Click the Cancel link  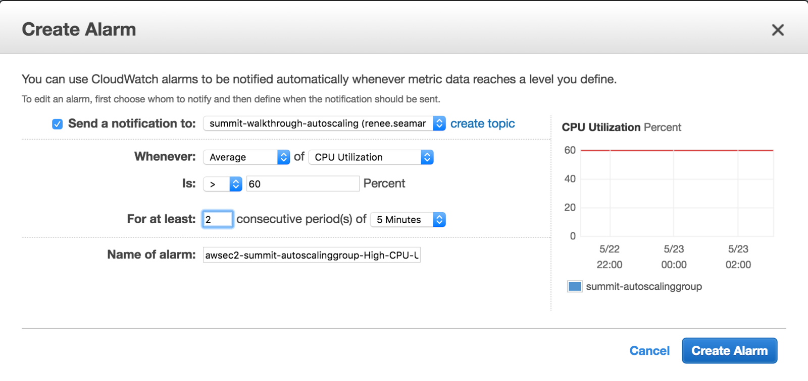[649, 351]
